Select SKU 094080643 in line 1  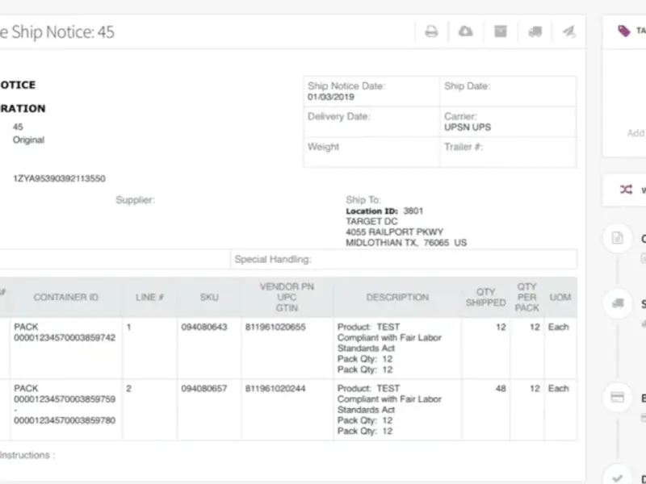[x=204, y=328]
